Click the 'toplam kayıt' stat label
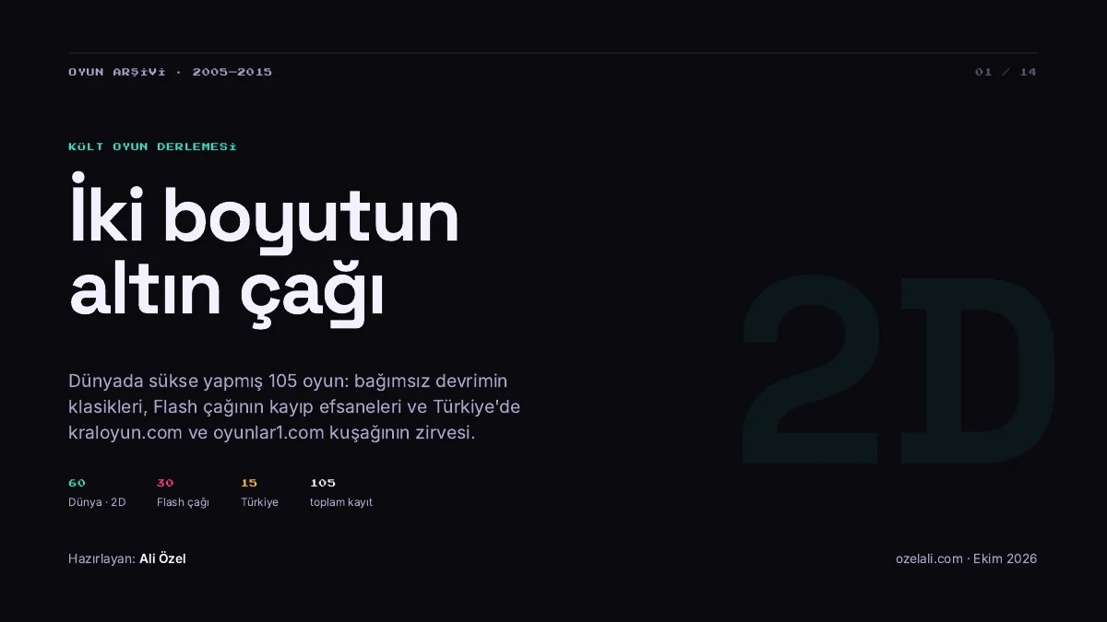The image size is (1107, 622). point(341,502)
